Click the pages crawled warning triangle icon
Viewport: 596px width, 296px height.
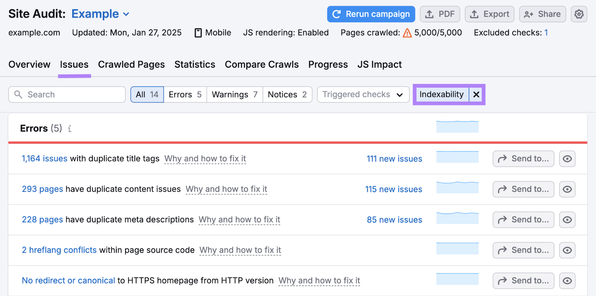click(x=408, y=33)
